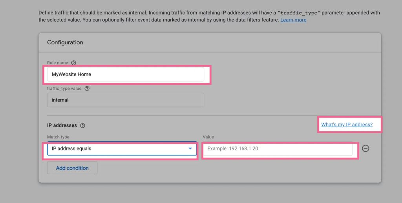Open the "What's my IP address?" link
The image size is (402, 203).
pyautogui.click(x=347, y=124)
